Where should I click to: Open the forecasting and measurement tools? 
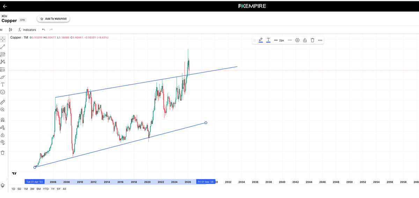coord(3,69)
